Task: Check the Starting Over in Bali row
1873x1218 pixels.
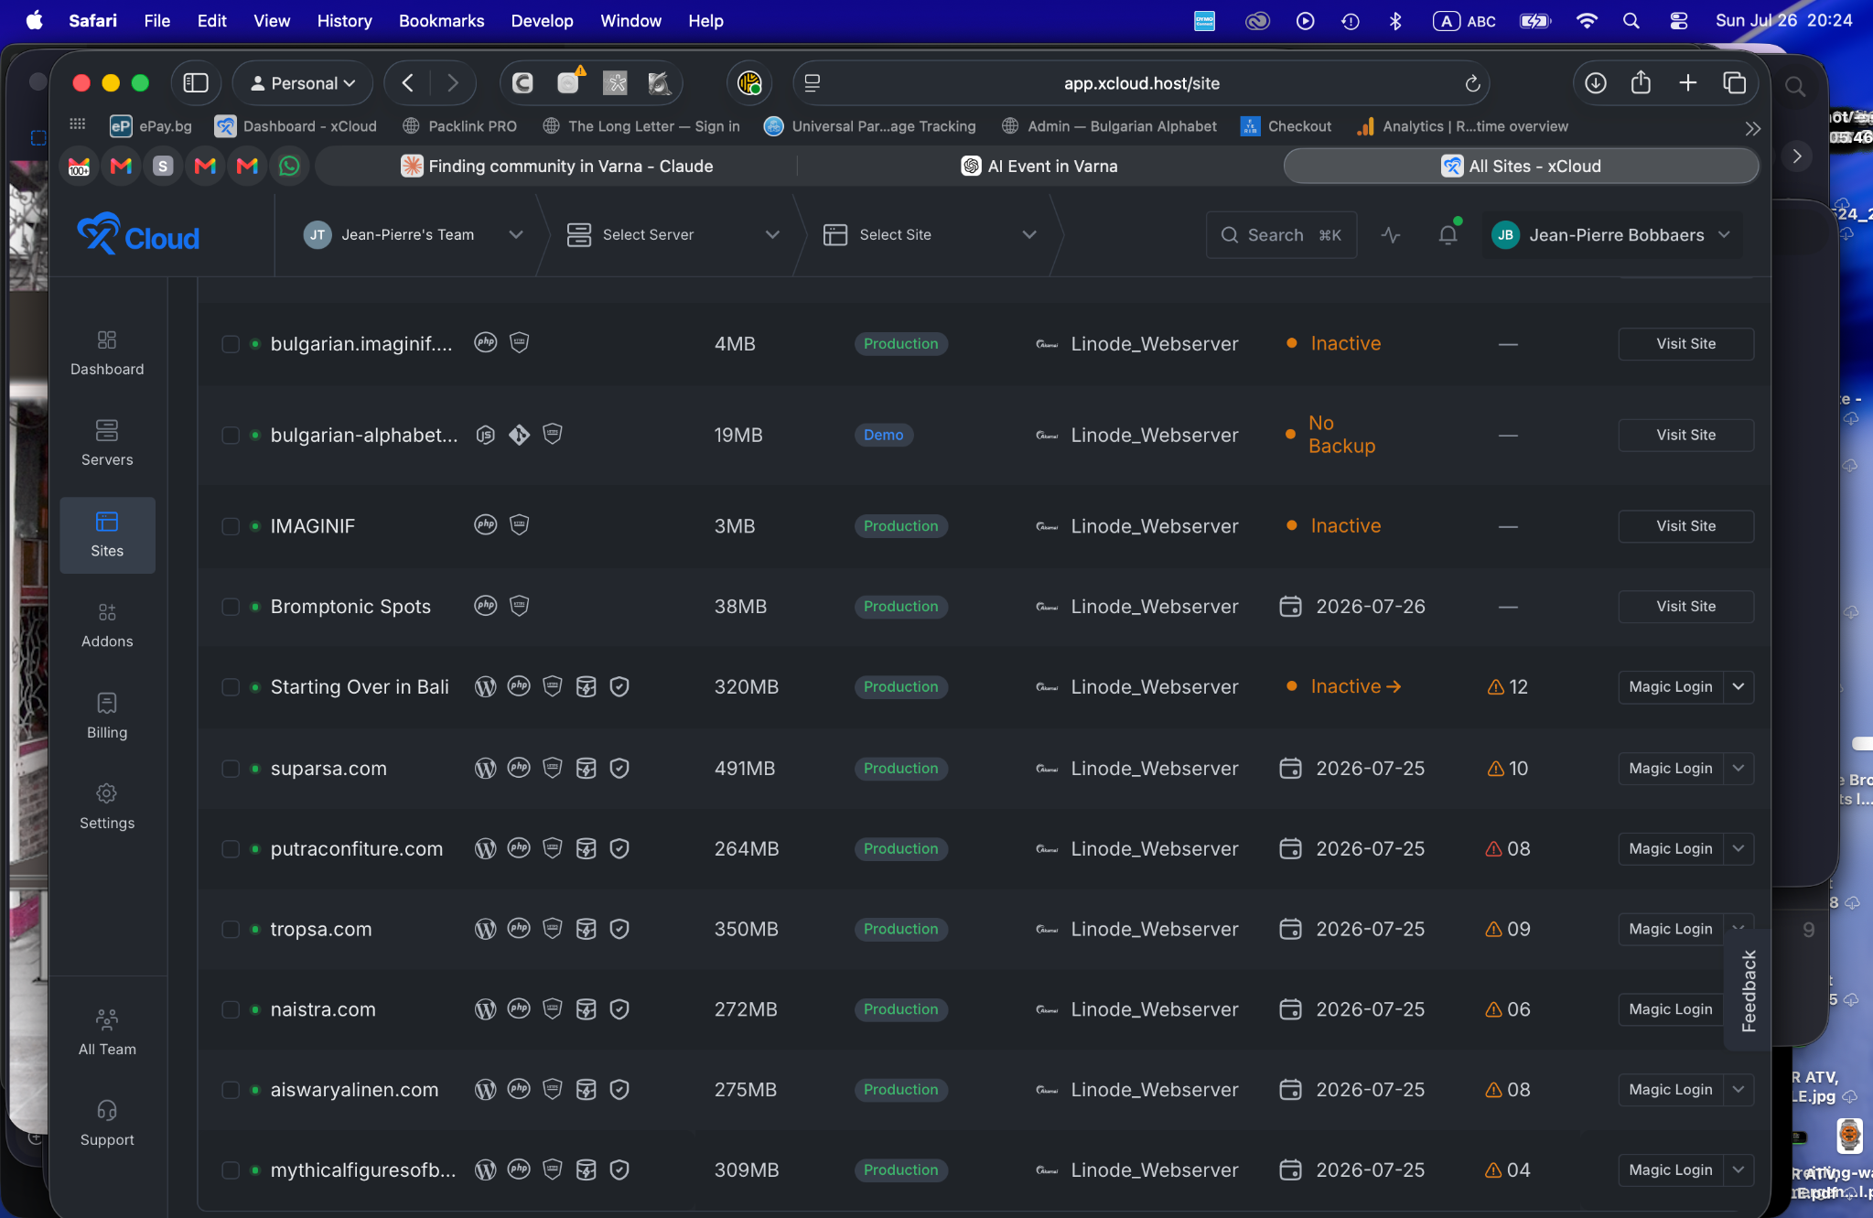Action: click(x=231, y=687)
